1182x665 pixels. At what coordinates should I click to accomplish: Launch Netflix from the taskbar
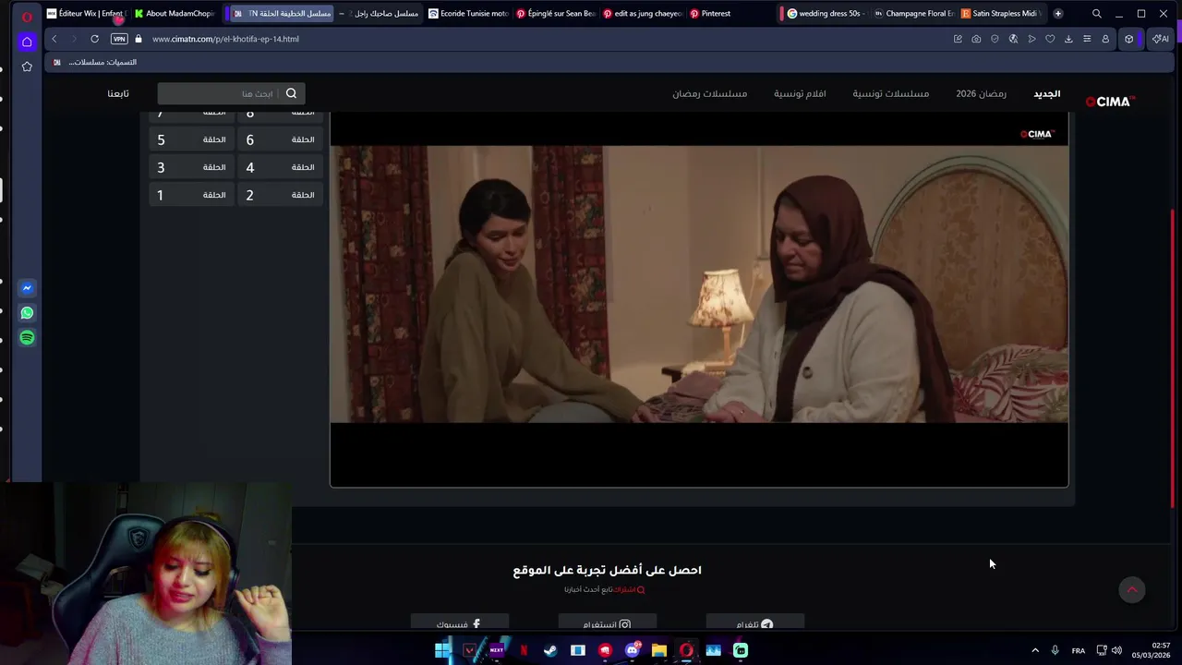pyautogui.click(x=524, y=650)
